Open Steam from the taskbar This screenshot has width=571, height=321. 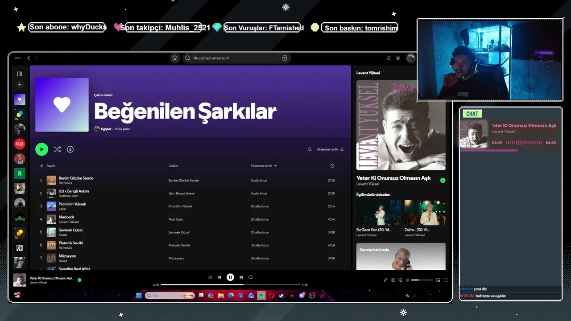tap(281, 296)
